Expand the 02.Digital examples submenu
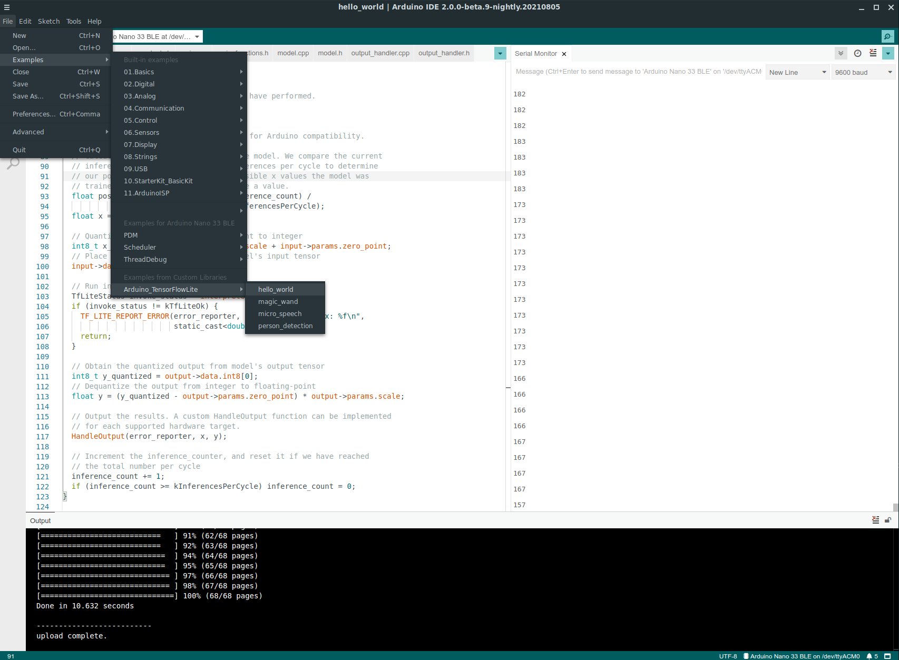This screenshot has width=899, height=660. (x=179, y=84)
